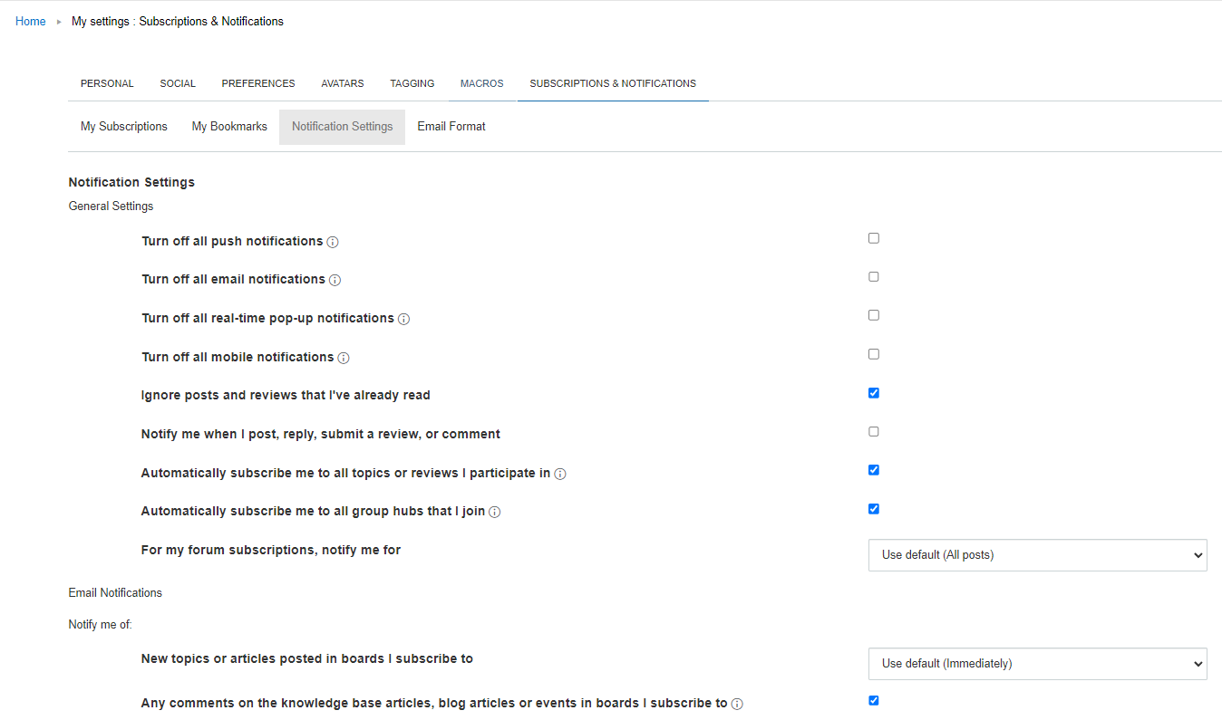
Task: Switch to the PREFERENCES tab
Action: tap(258, 82)
